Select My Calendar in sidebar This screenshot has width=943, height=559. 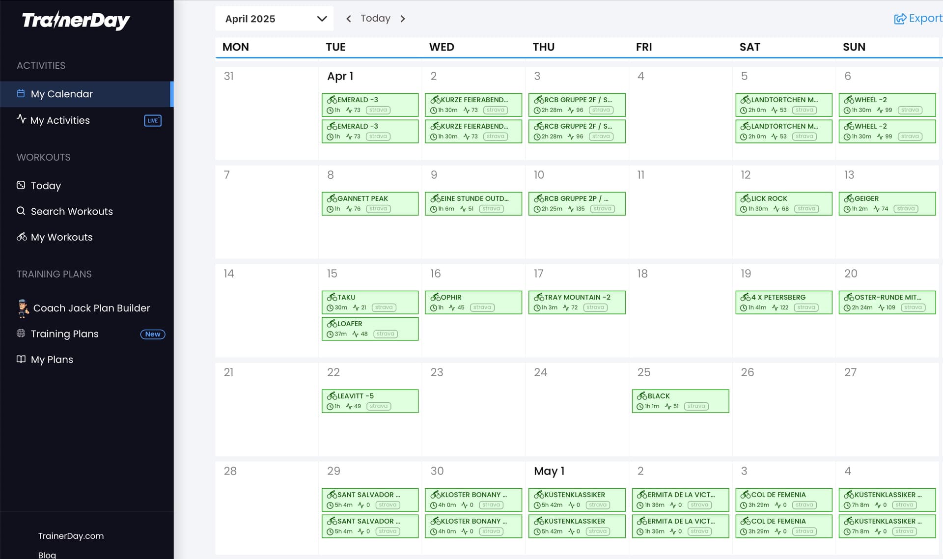tap(86, 94)
